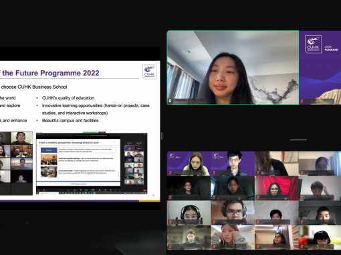
Task: Click the active speaker's microphone status icon
Action: 170,101
